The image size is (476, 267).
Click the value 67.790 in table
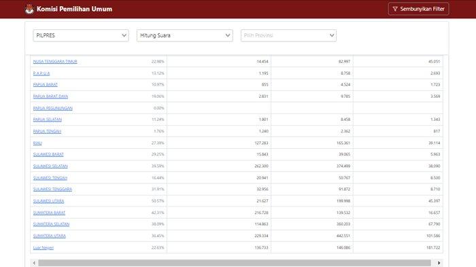pyautogui.click(x=434, y=224)
